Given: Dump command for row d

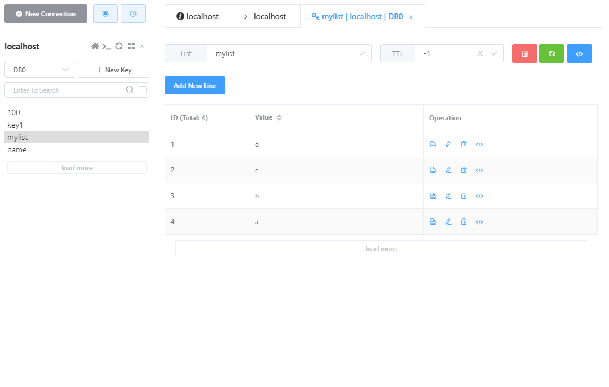Looking at the screenshot, I should tap(479, 144).
